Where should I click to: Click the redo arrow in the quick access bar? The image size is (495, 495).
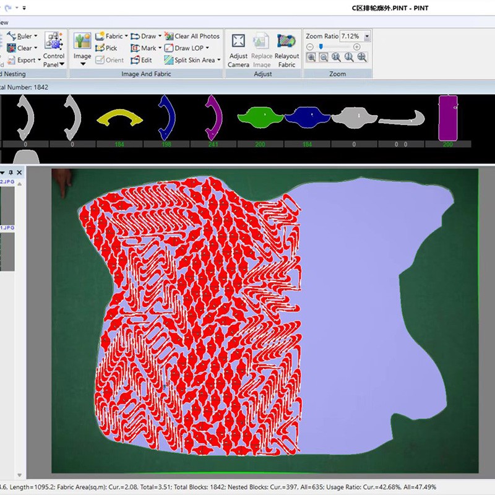8,7
